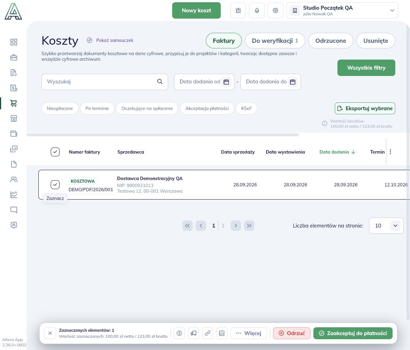Open the contact badge sidebar icon
410x350 pixels.
[13, 225]
